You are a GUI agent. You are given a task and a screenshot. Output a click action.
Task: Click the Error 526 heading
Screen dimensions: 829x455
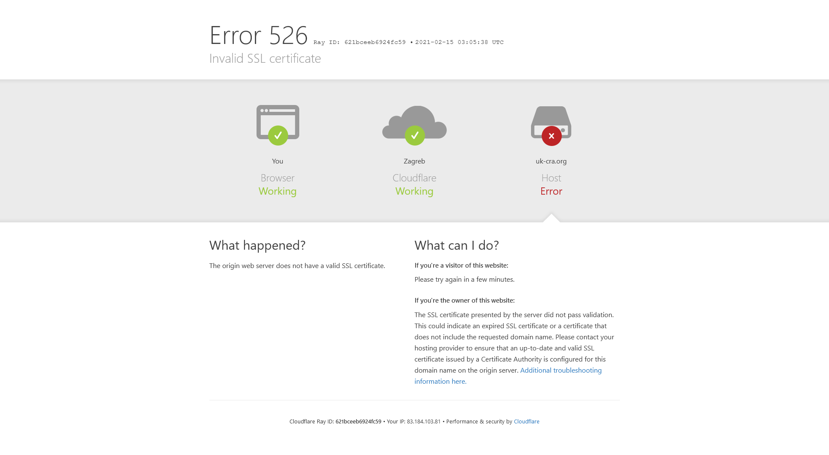(x=259, y=35)
